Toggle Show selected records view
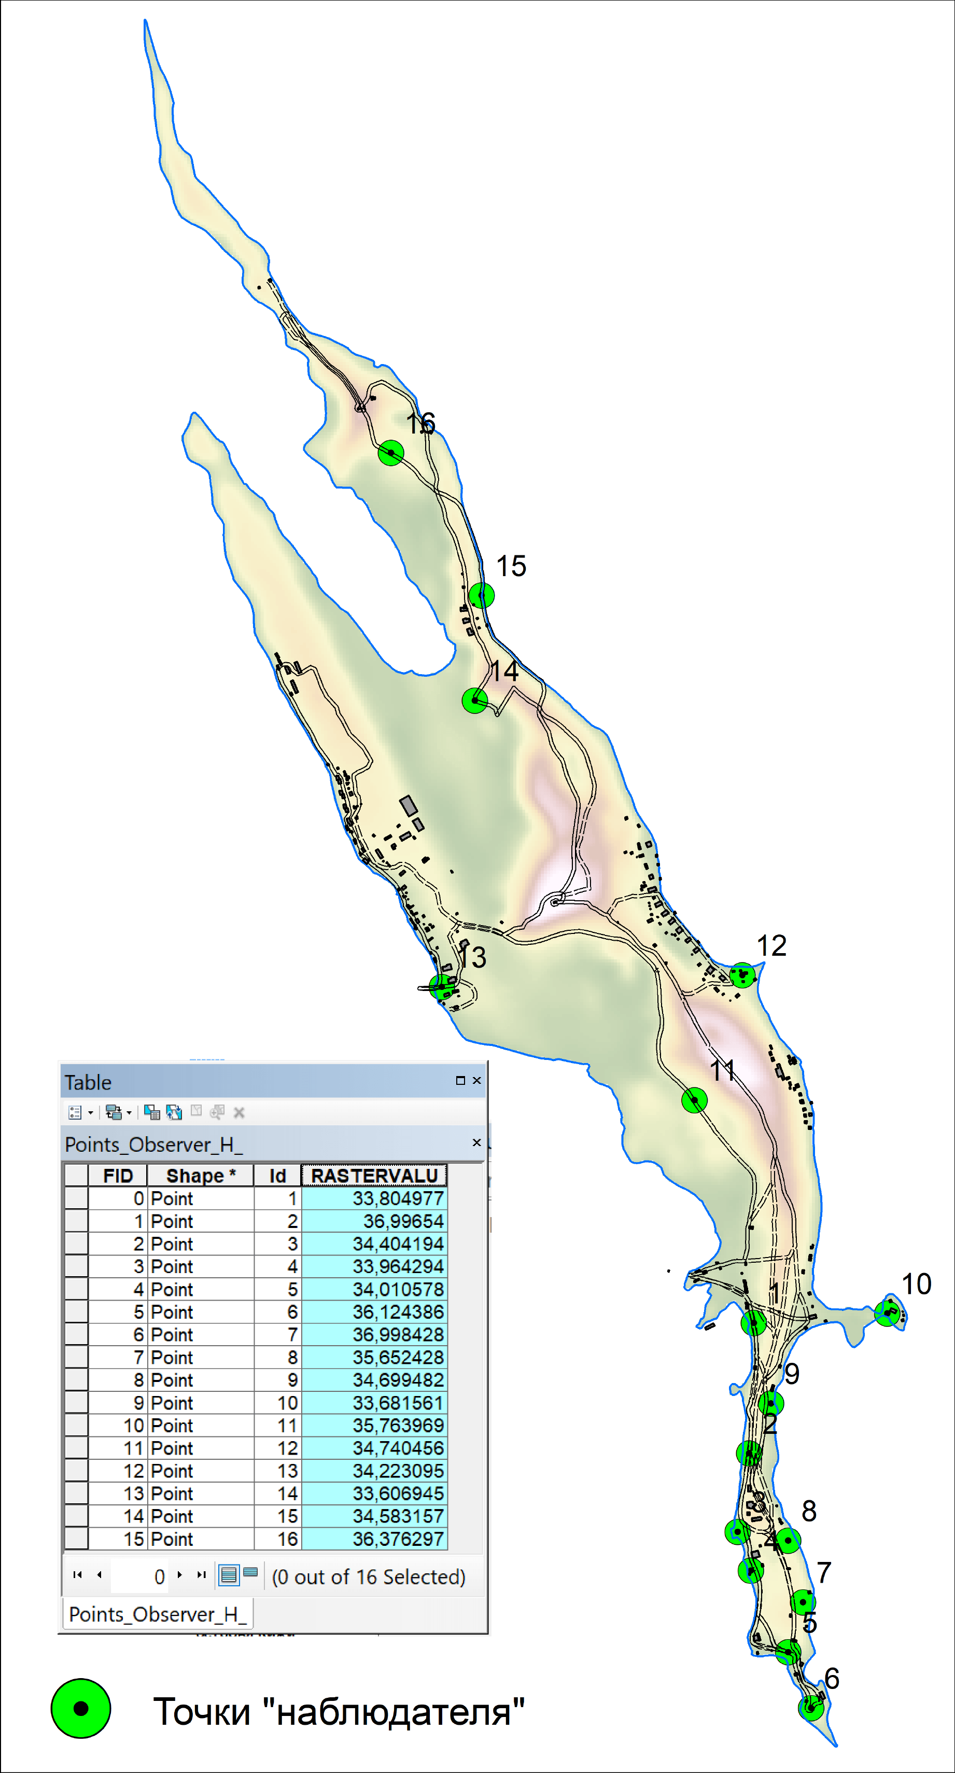 click(250, 1573)
